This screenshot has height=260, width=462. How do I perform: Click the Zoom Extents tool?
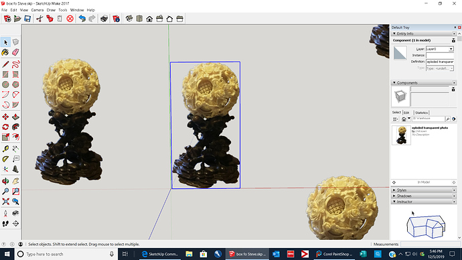(x=5, y=202)
